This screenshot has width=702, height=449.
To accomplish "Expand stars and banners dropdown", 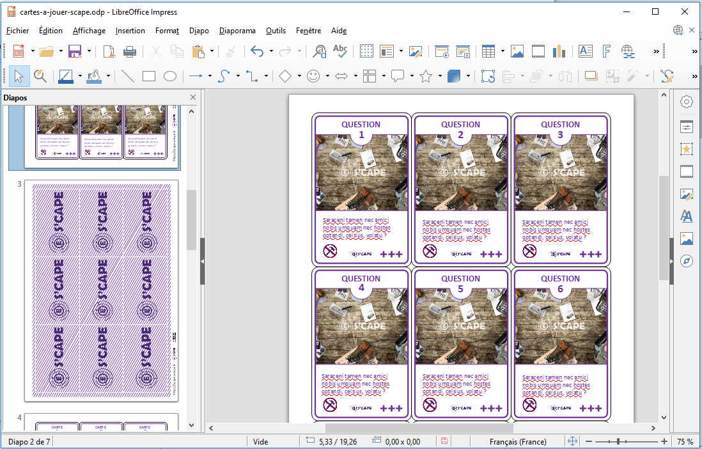I will [440, 76].
